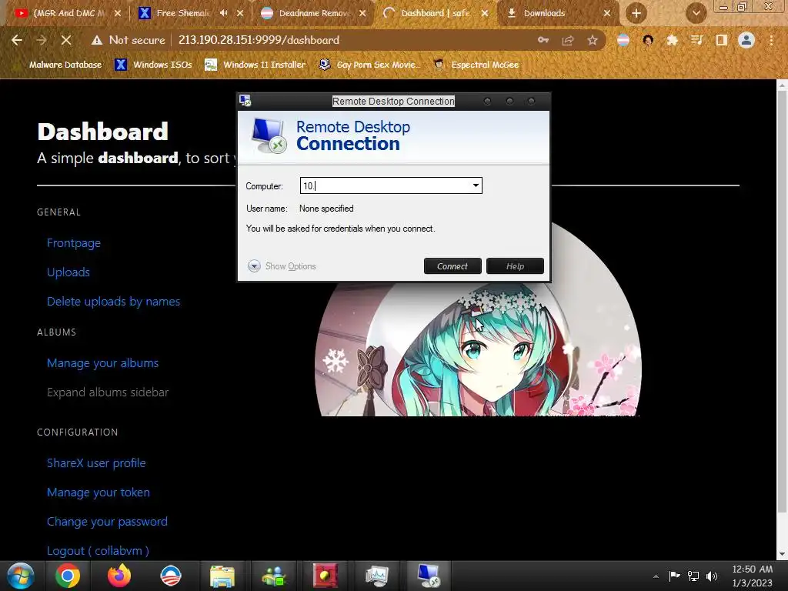Log out of collabvm account
The image size is (788, 591).
(98, 551)
